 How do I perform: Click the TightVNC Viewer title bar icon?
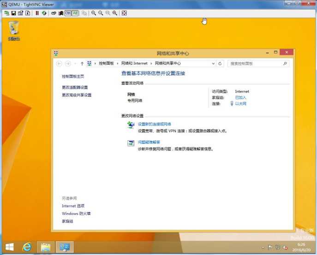4,5
